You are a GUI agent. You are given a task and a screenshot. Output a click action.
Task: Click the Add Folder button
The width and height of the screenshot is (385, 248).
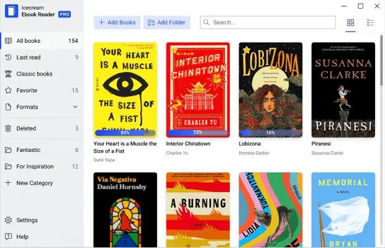point(166,22)
